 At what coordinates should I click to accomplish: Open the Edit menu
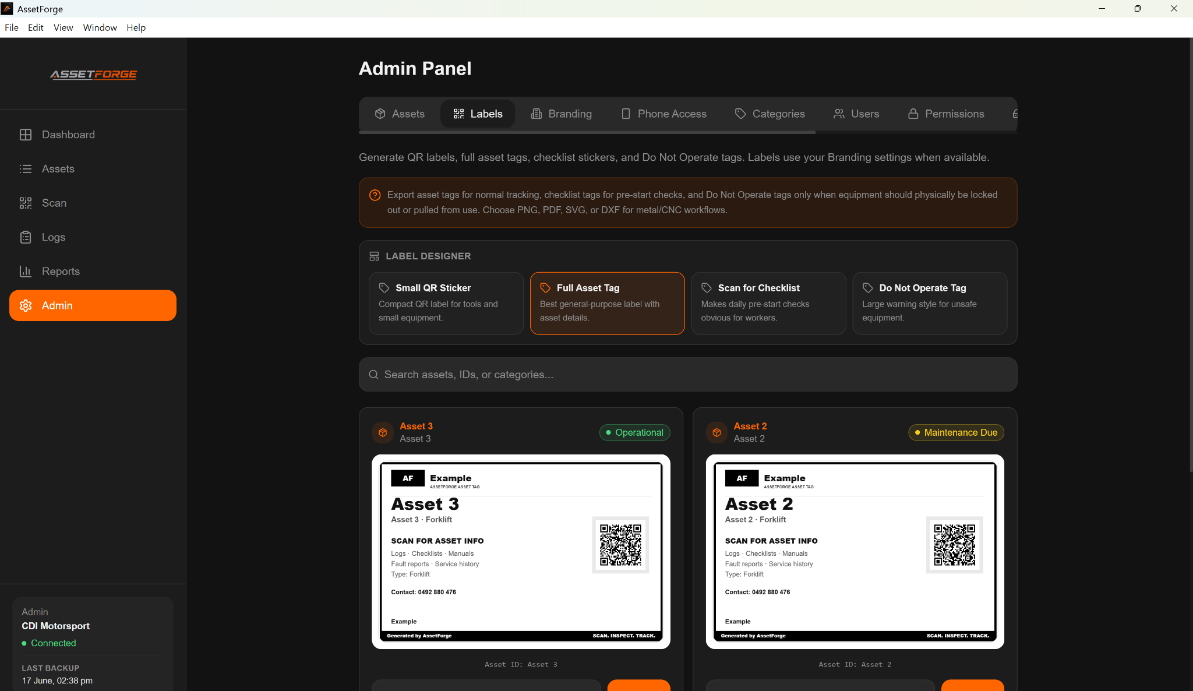click(x=36, y=27)
